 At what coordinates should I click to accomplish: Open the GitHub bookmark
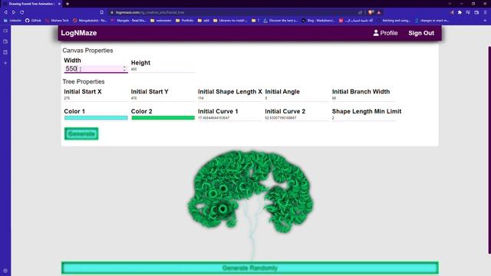33,21
